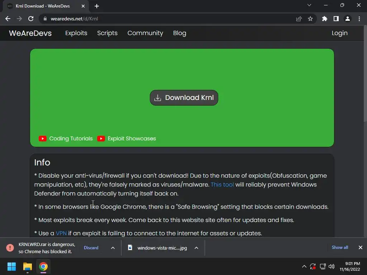Open the Chrome three-dot menu

click(359, 19)
